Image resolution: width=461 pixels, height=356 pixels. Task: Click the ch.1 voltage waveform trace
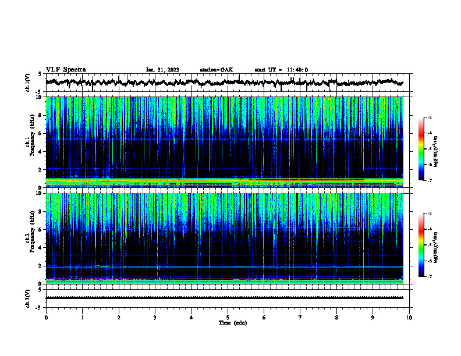(x=224, y=83)
